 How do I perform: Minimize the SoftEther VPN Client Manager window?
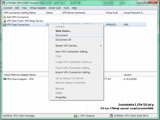tap(140, 2)
